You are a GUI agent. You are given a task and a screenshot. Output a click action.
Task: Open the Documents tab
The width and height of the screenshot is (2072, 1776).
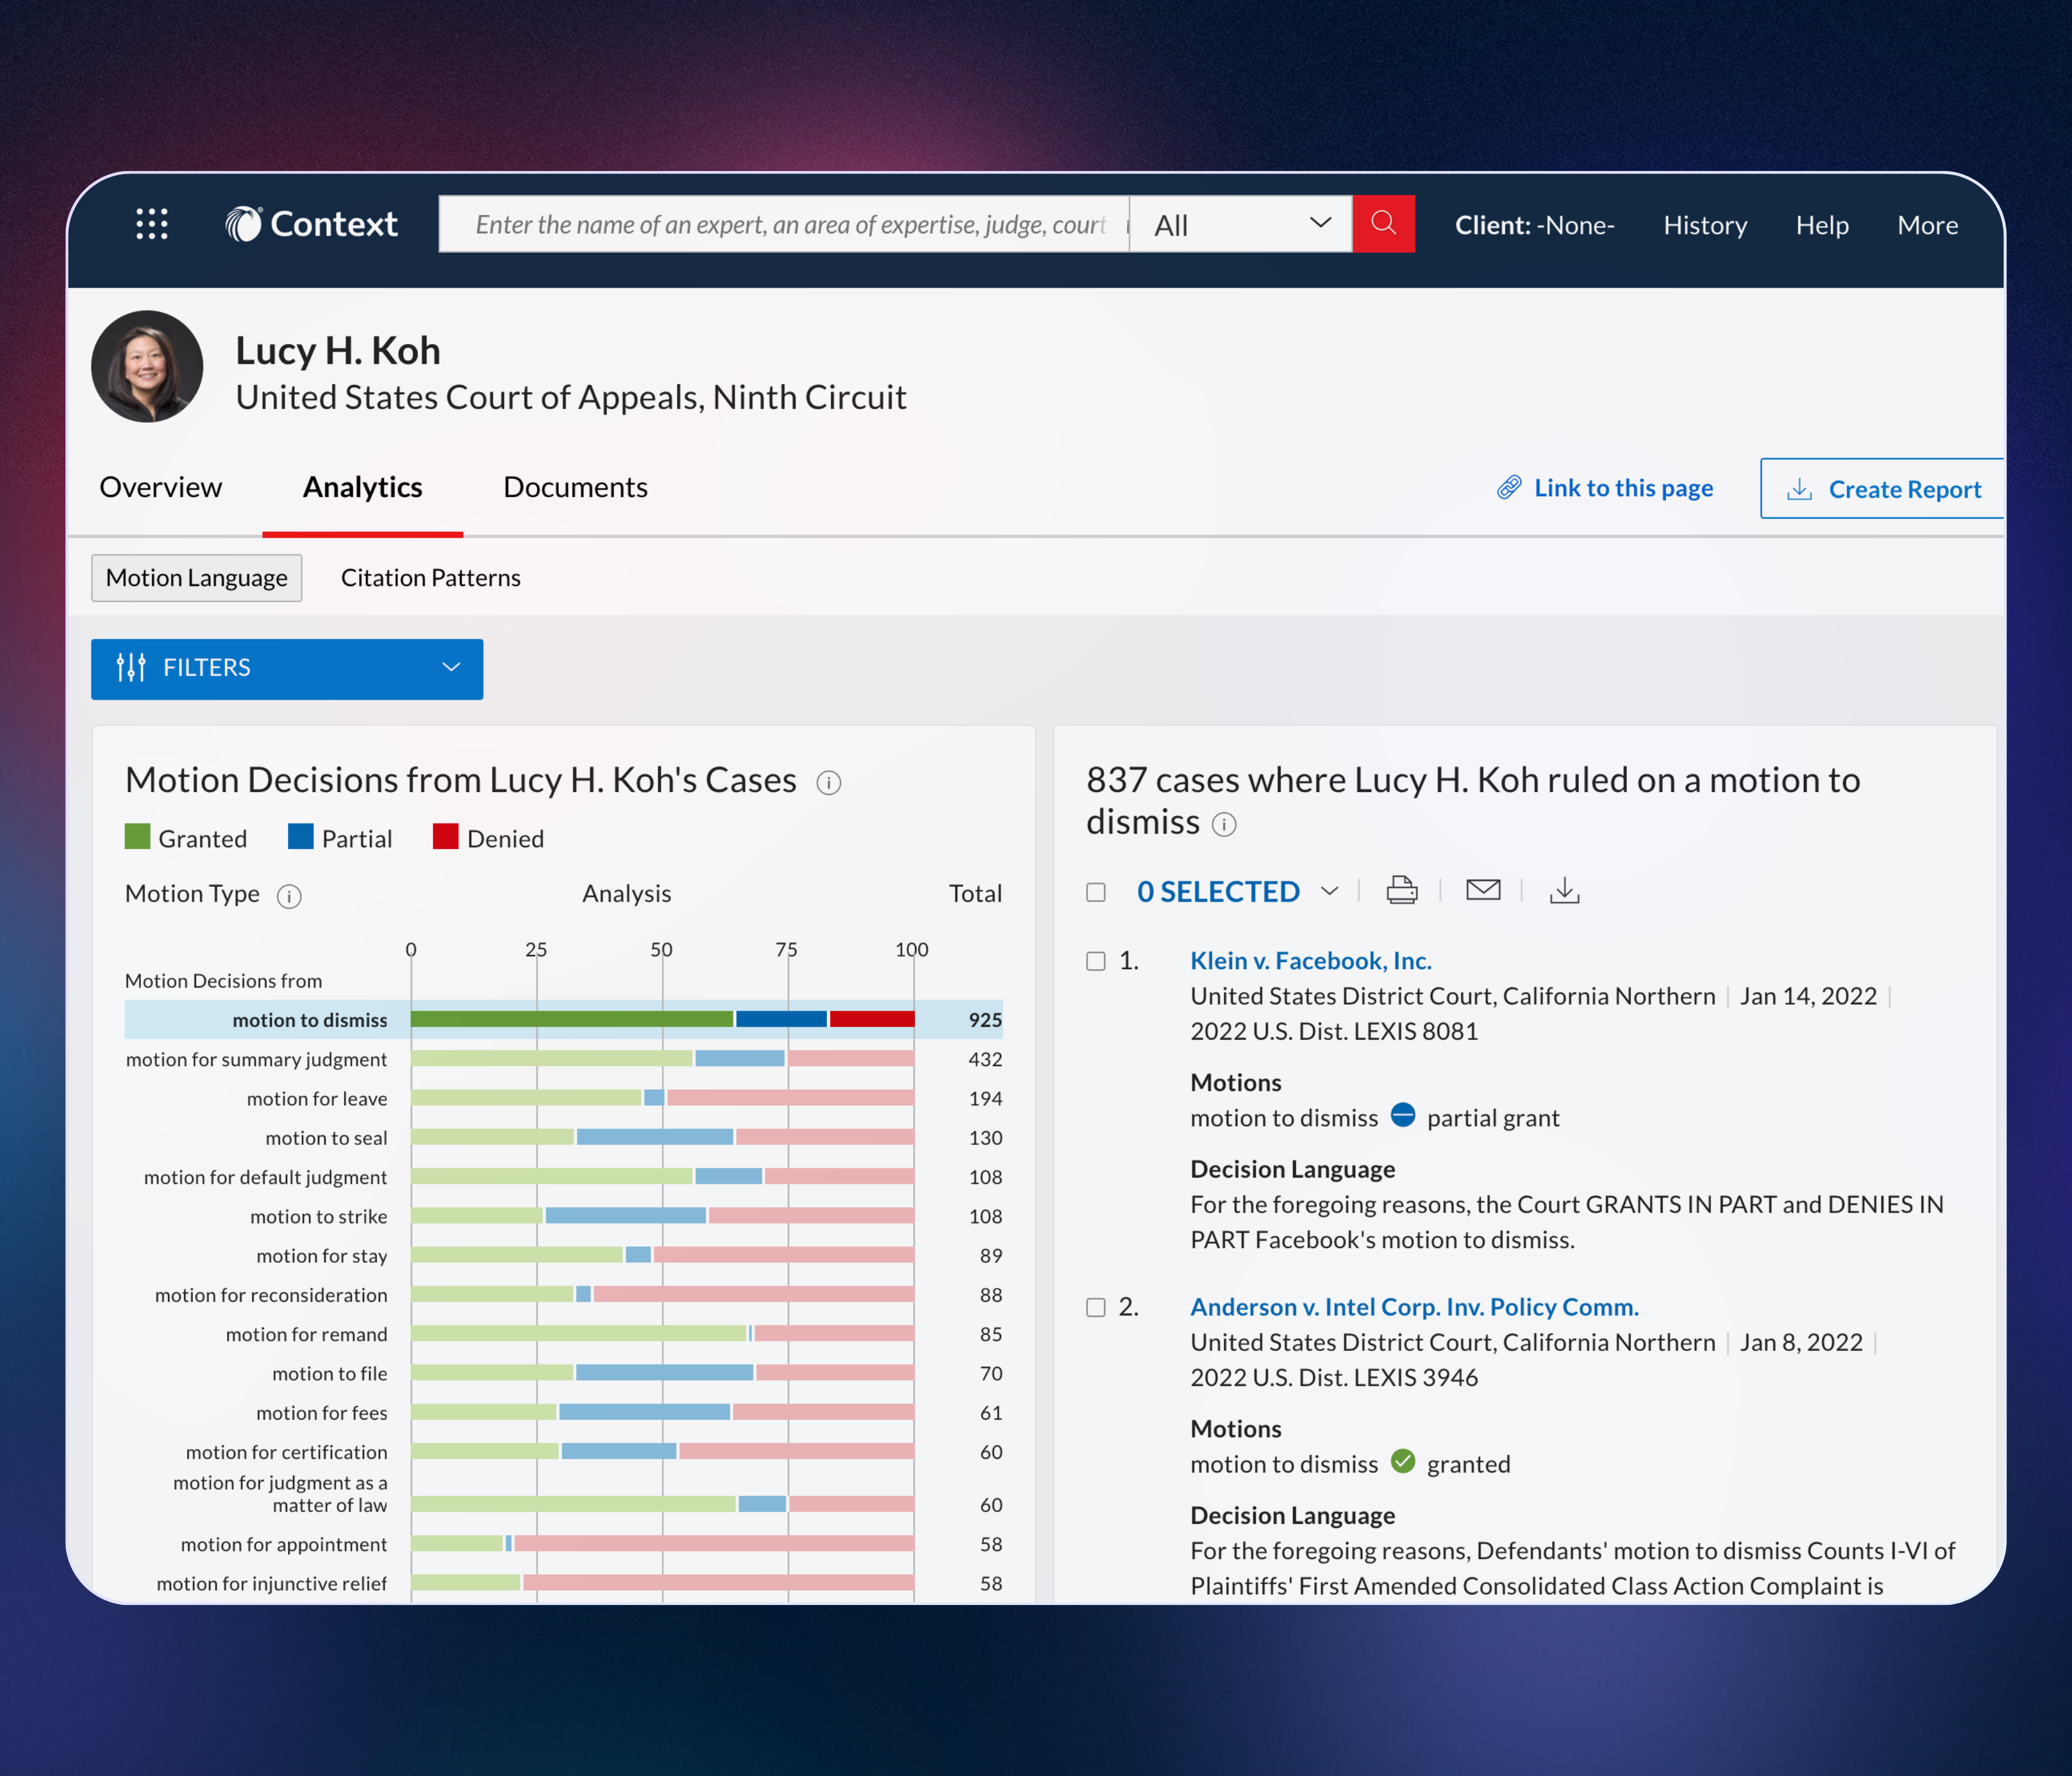point(575,487)
